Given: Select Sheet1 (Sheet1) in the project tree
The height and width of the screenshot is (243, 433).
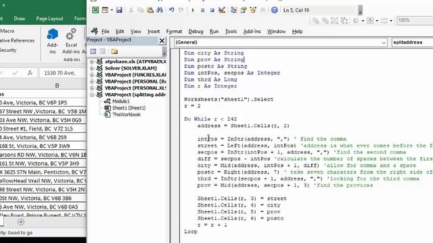Looking at the screenshot, I should point(129,108).
